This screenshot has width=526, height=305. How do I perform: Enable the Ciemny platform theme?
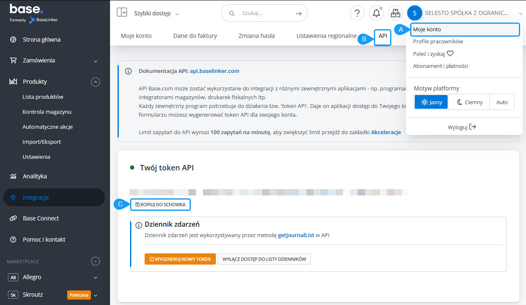click(468, 102)
